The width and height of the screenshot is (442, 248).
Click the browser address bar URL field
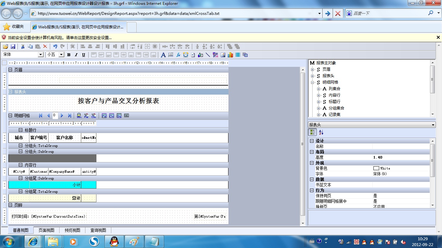click(x=175, y=14)
